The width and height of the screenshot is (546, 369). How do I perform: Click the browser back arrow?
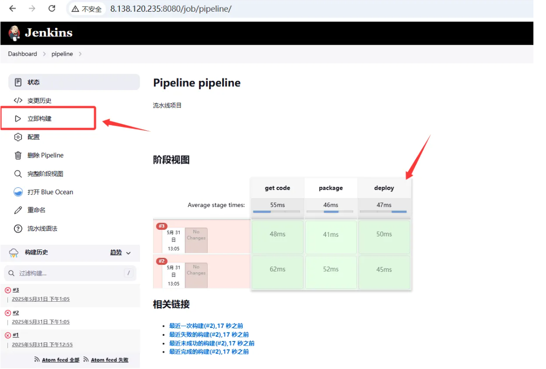13,8
